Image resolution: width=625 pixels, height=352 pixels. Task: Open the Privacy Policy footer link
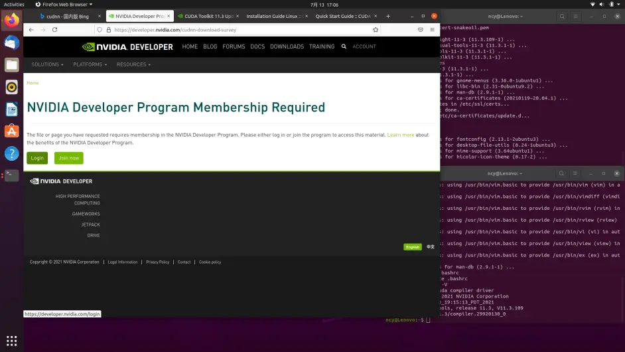(x=157, y=262)
